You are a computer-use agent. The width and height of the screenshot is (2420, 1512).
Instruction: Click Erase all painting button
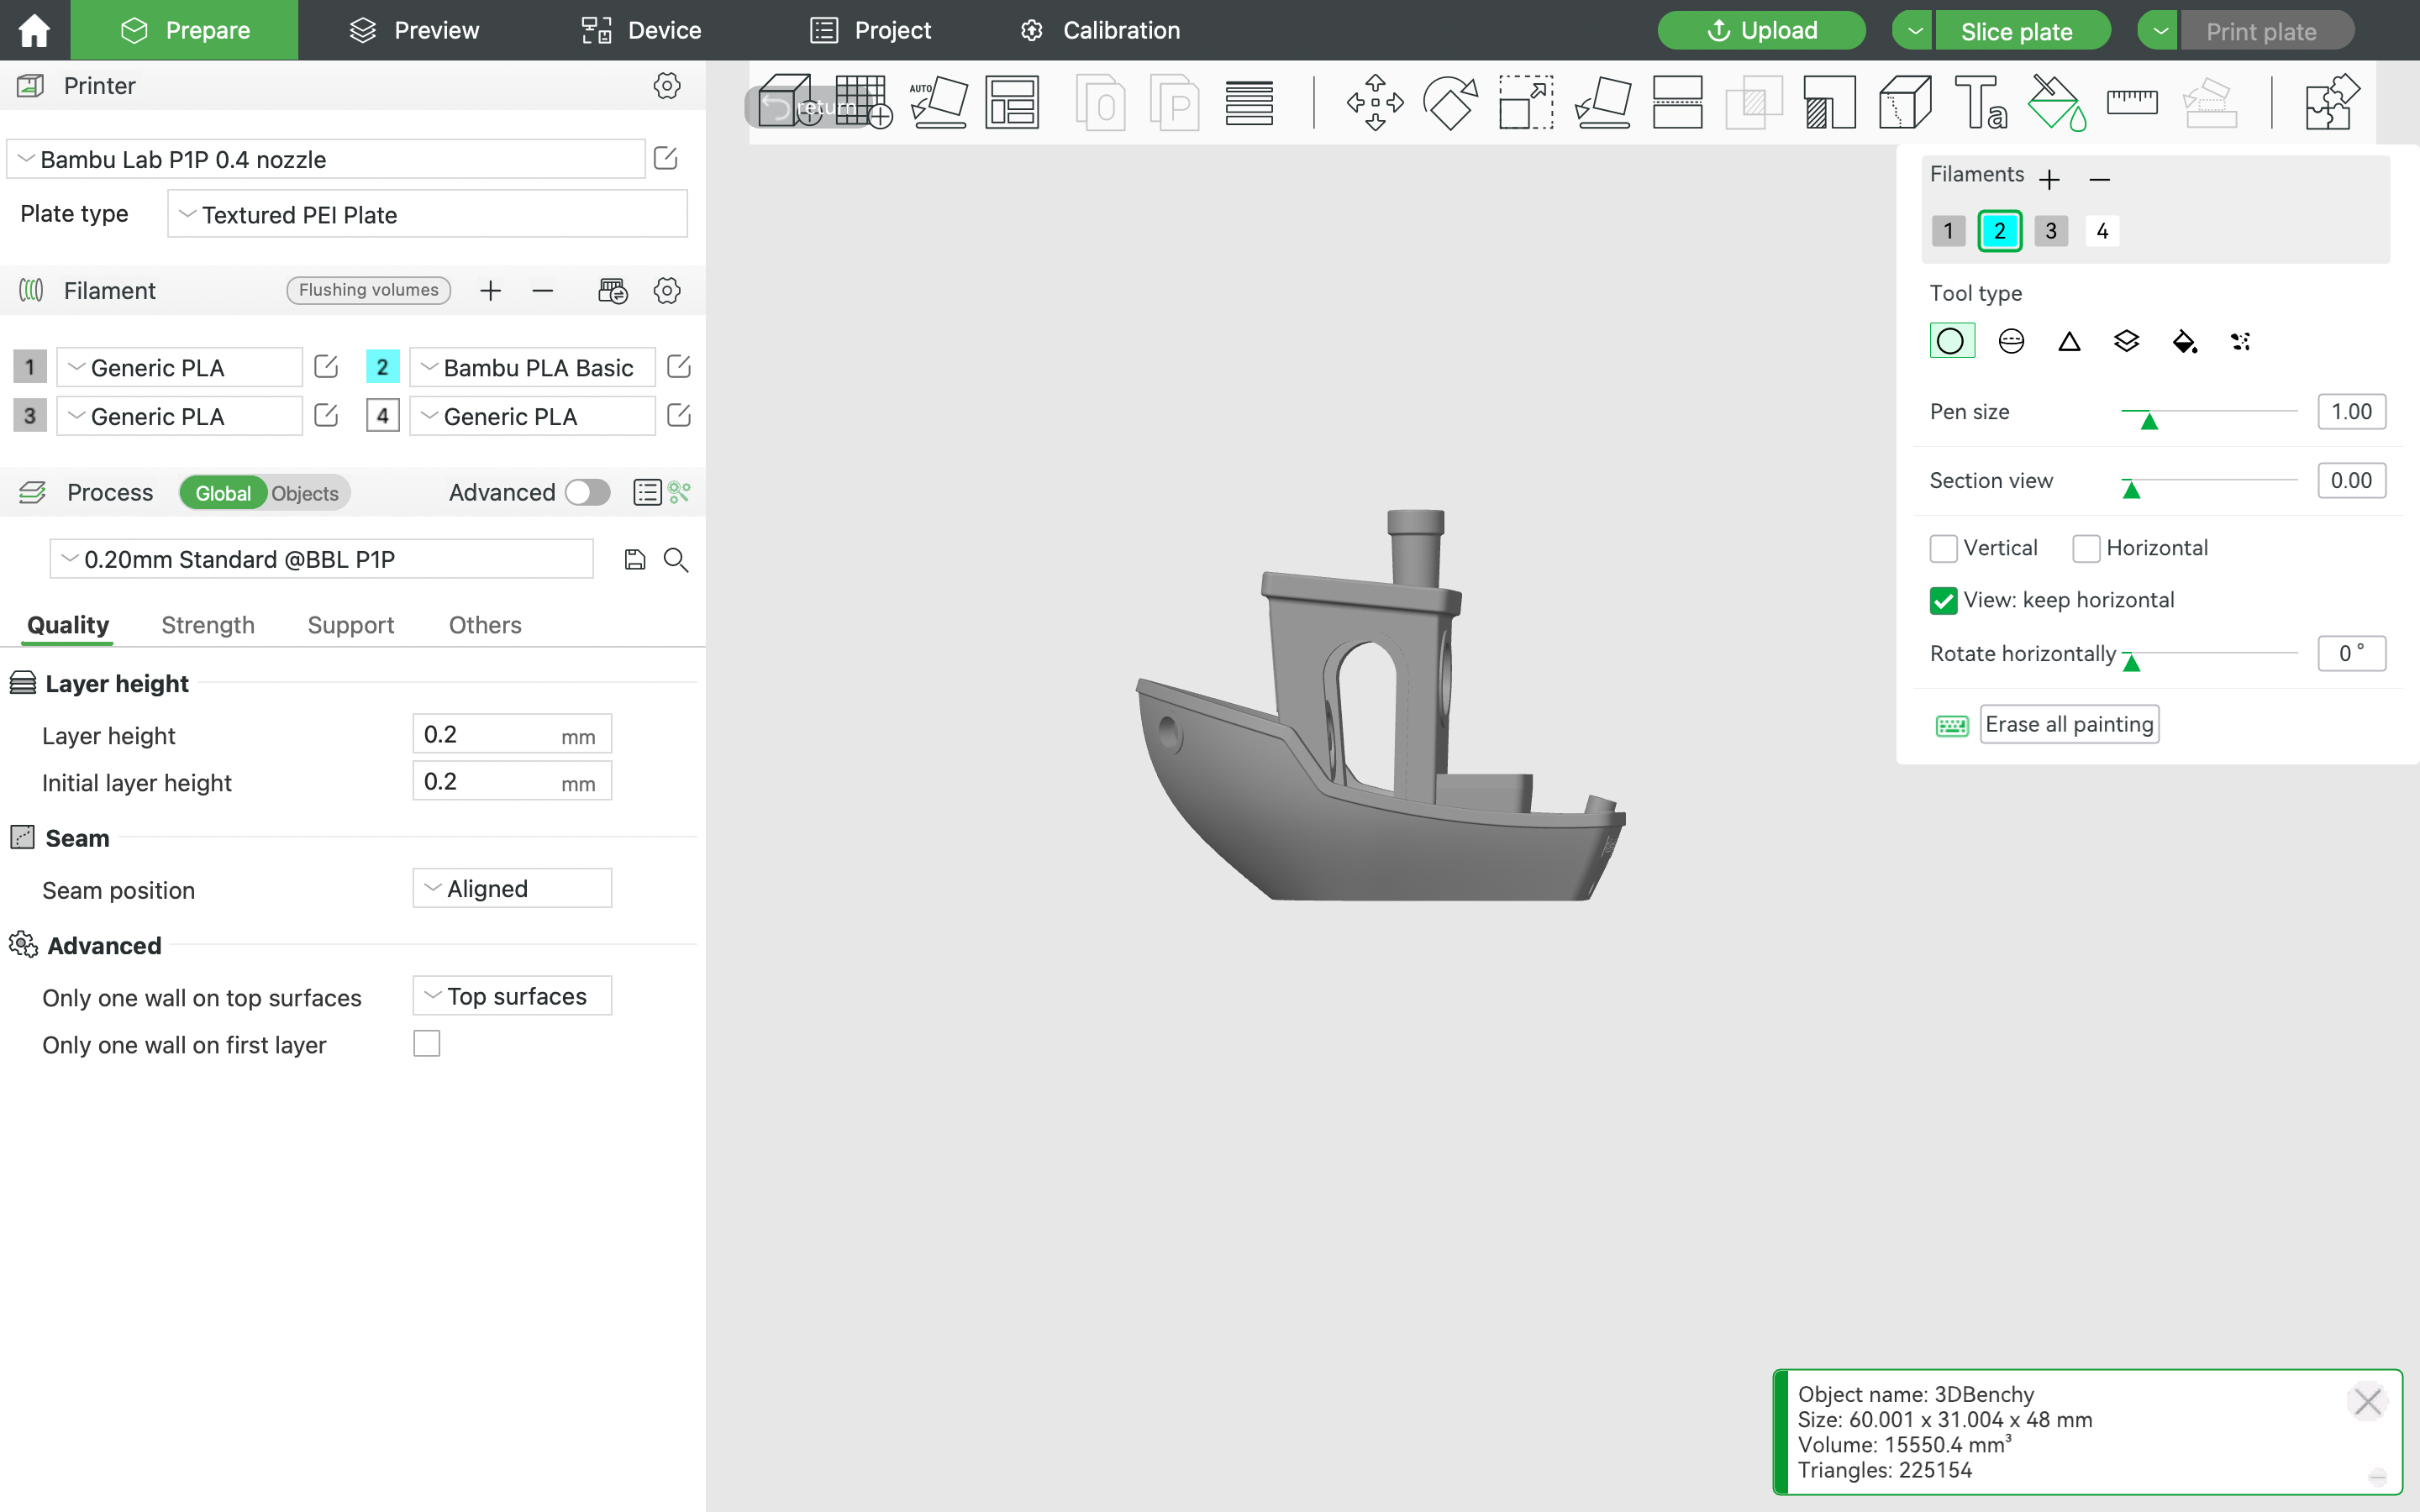coord(2069,724)
